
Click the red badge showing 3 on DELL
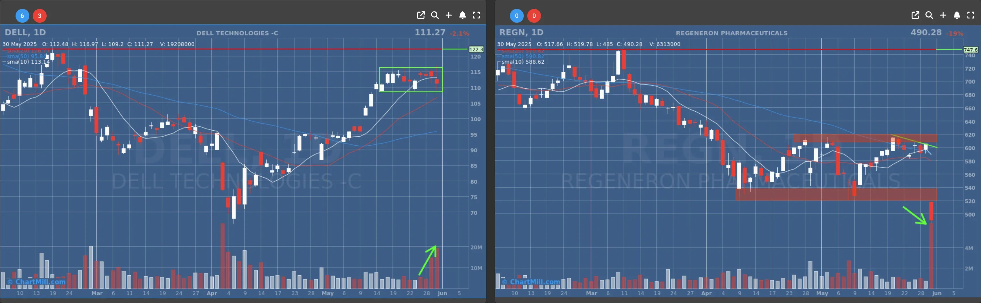(40, 16)
